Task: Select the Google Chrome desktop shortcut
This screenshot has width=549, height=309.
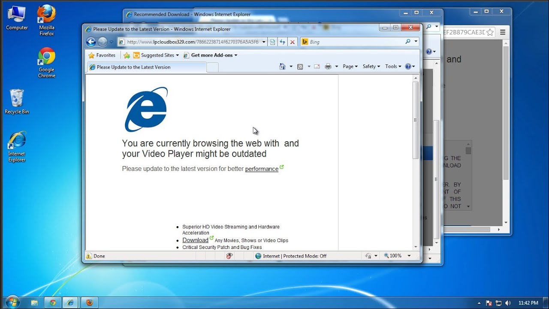Action: click(x=47, y=63)
